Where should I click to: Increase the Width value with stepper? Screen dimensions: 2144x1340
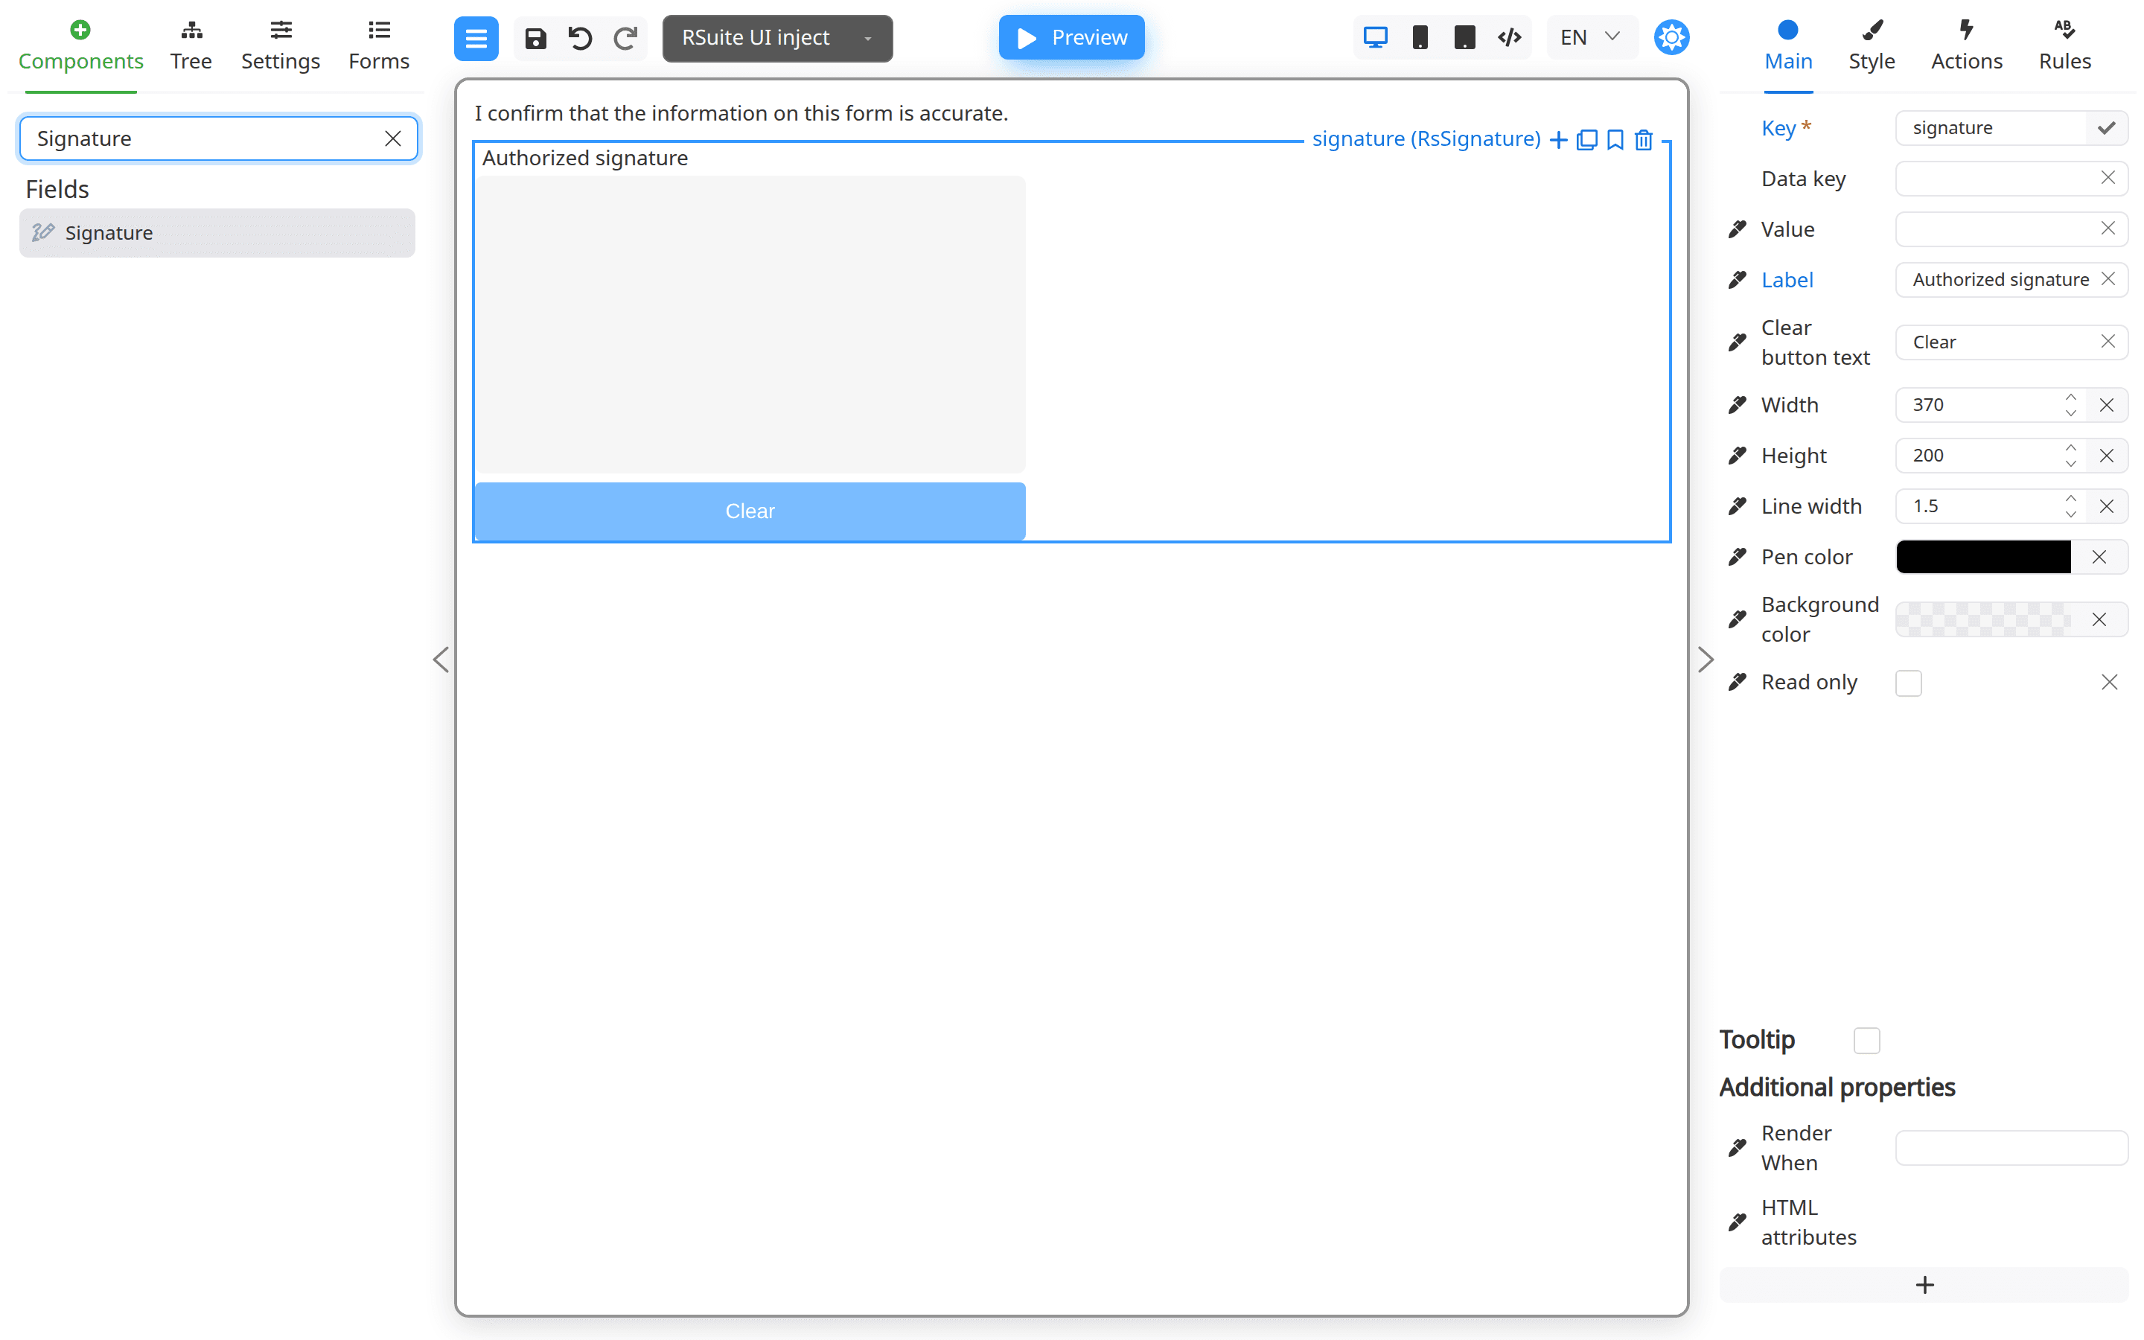pyautogui.click(x=2070, y=397)
